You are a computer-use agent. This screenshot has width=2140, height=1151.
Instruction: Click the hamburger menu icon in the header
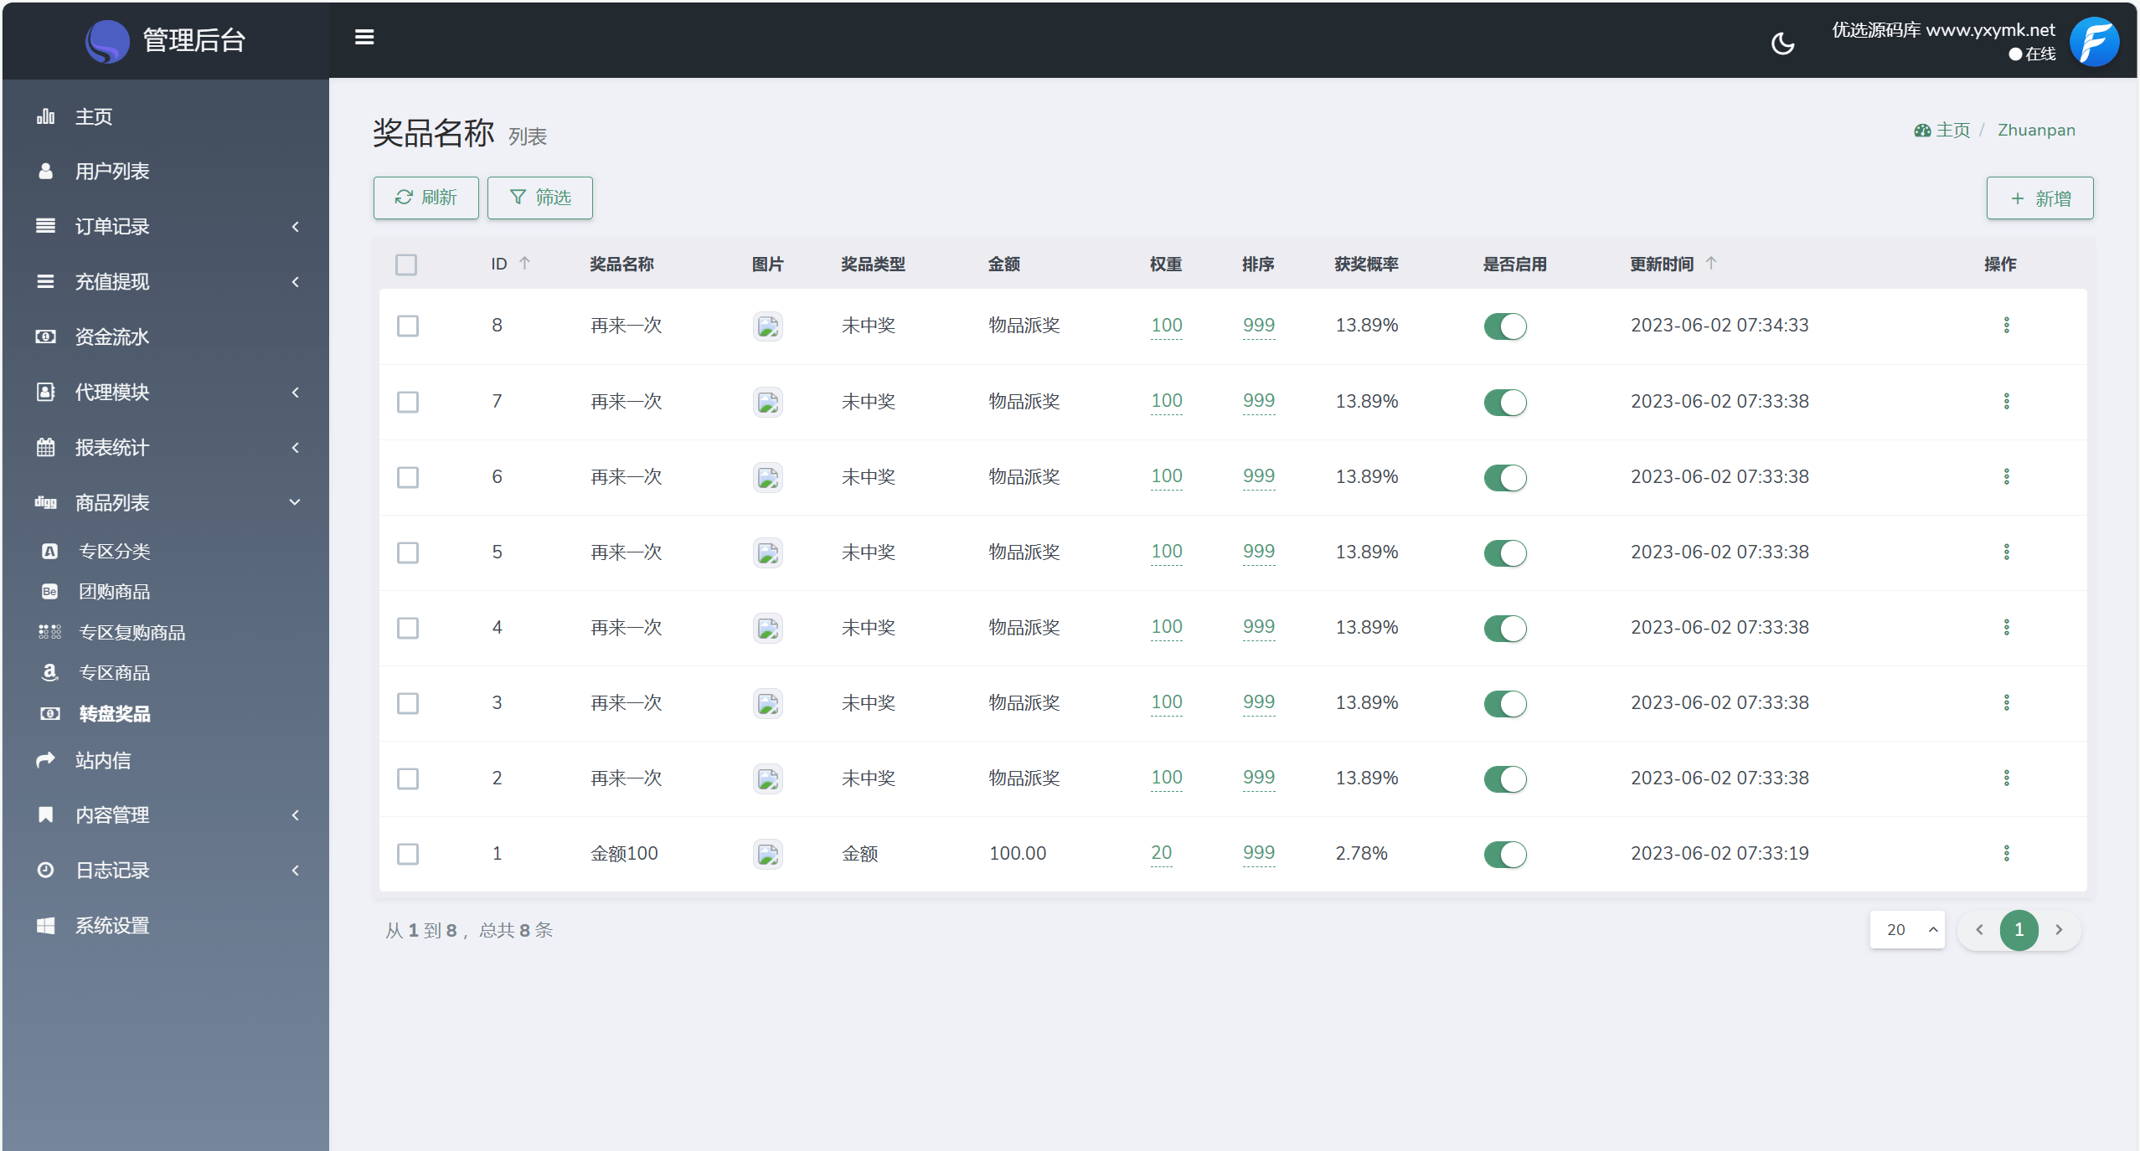pos(364,38)
